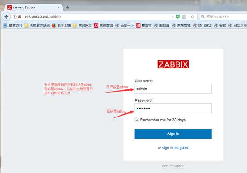247x173 pixels.
Task: Click the QR code icon in address bar
Action: tap(184, 16)
